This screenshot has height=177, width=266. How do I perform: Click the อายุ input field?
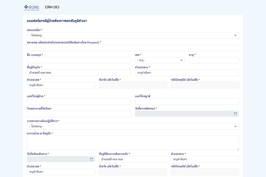coord(214,60)
